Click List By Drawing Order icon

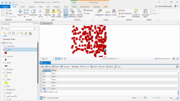[x=5, y=33]
